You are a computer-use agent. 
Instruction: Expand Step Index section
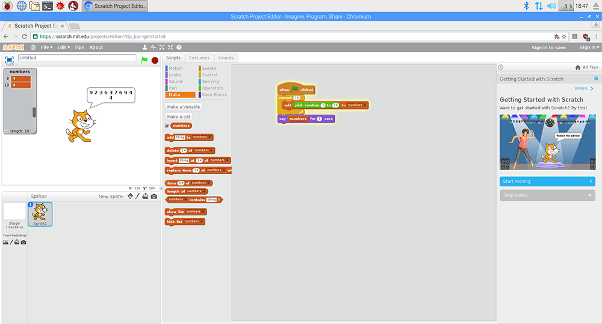tap(547, 195)
